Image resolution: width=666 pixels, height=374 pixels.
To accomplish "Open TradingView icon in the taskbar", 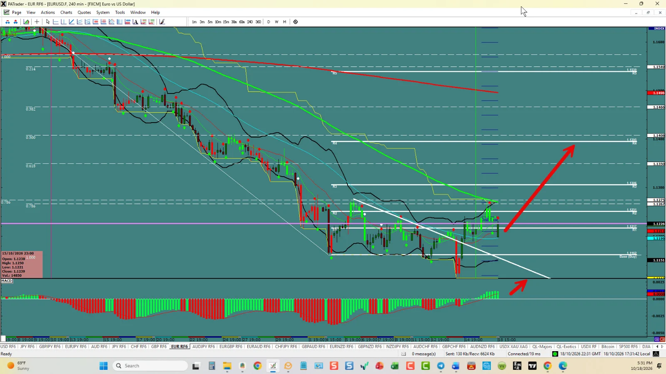I will [x=532, y=366].
